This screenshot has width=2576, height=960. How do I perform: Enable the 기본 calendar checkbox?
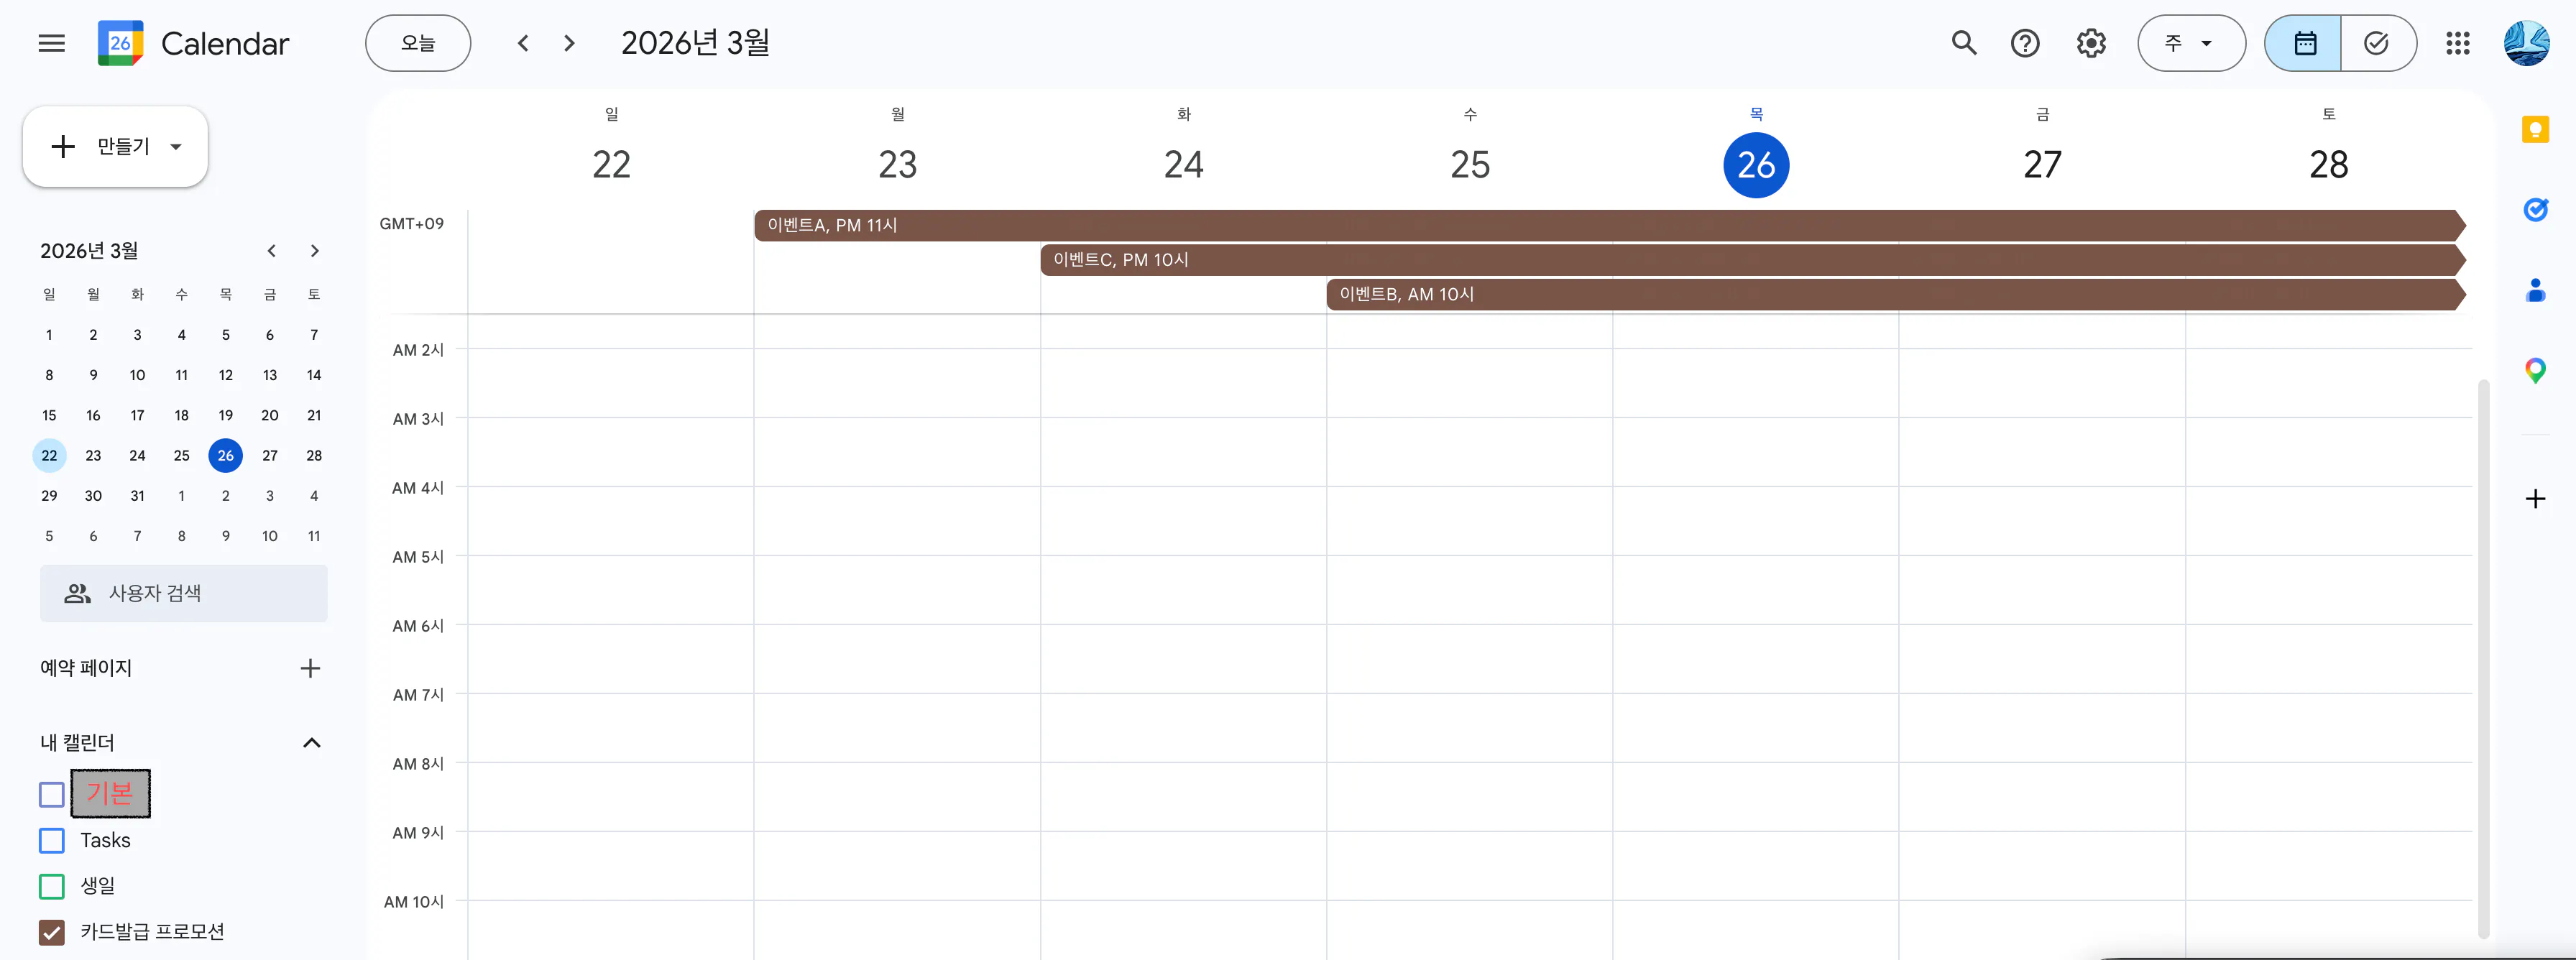pyautogui.click(x=52, y=795)
